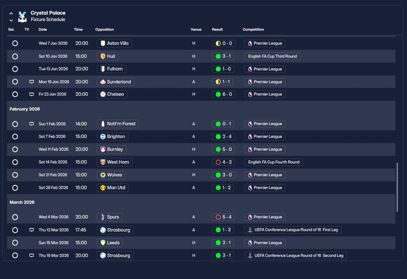This screenshot has height=279, width=407.
Task: Open Strasbourg 3 - 1 Second Leg result
Action: tap(223, 255)
